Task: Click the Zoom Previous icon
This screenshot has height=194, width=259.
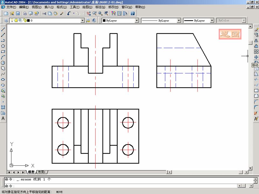Action: (106, 13)
